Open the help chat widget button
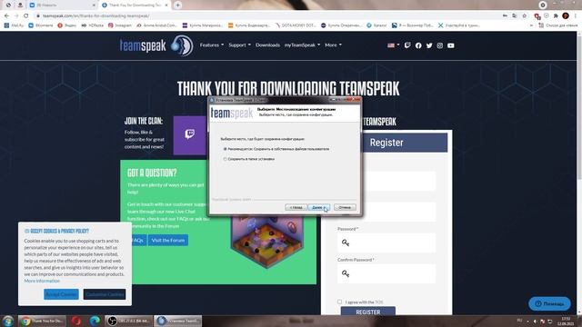 tap(549, 303)
